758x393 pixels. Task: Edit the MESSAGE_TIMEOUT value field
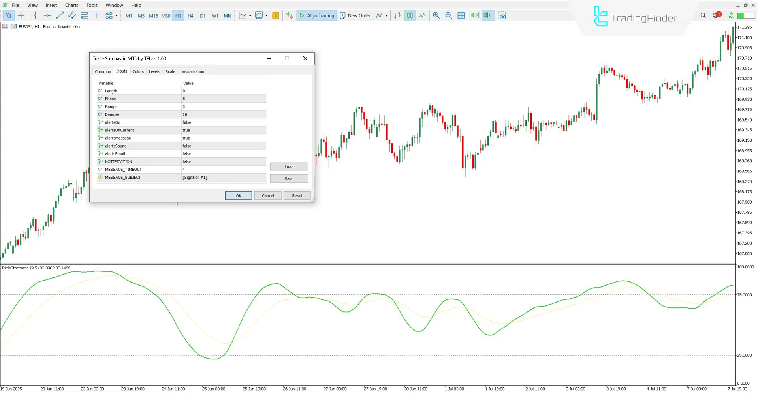tap(223, 169)
